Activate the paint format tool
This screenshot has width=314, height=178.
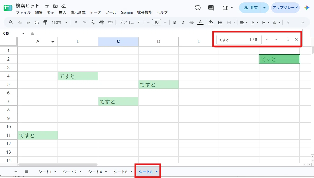[45, 22]
